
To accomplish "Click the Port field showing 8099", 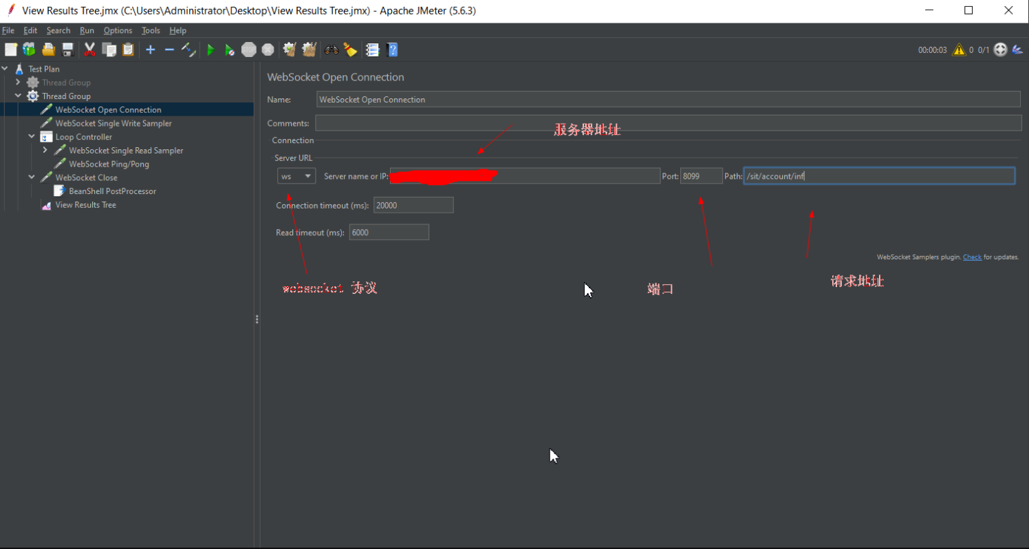I will coord(702,176).
